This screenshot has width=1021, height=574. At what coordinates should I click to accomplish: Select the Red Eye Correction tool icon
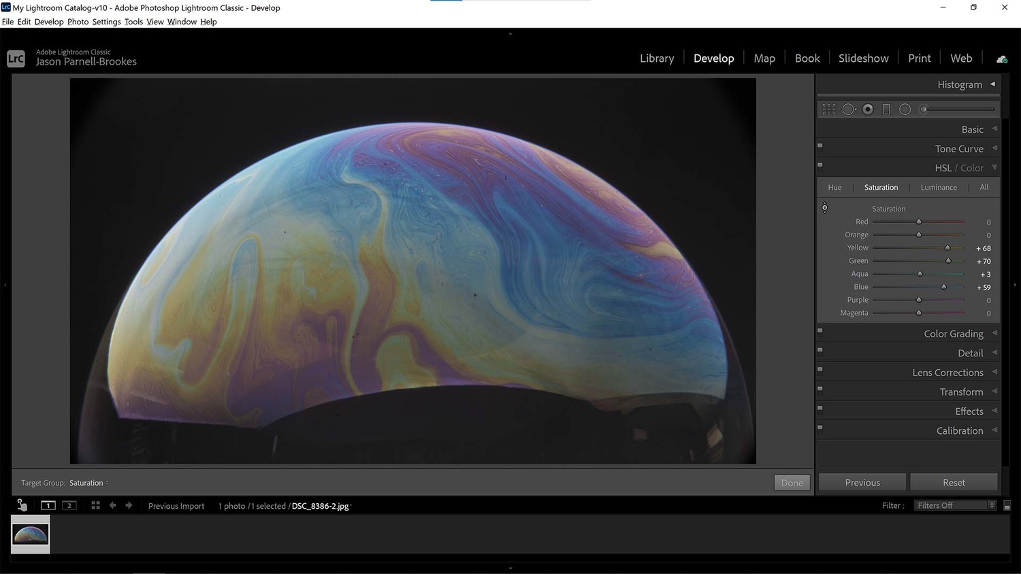868,109
